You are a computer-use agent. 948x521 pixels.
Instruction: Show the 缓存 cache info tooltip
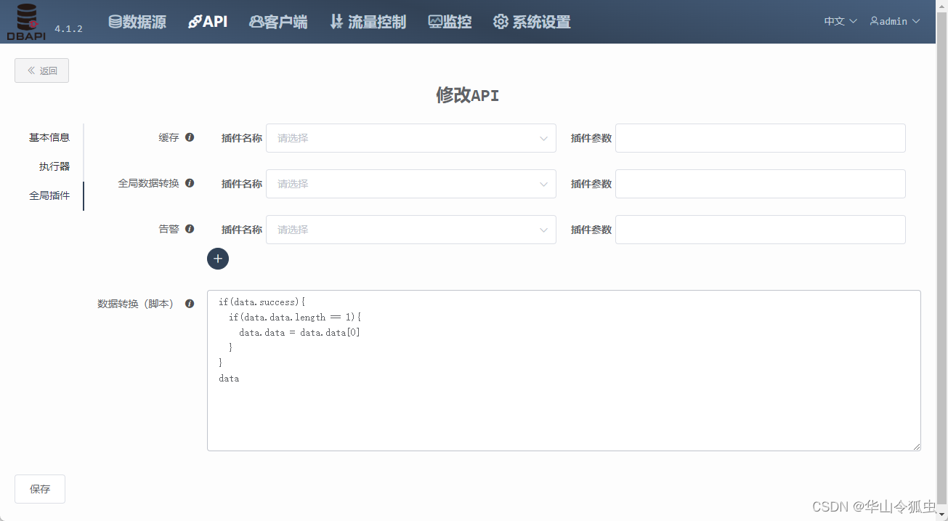point(190,137)
